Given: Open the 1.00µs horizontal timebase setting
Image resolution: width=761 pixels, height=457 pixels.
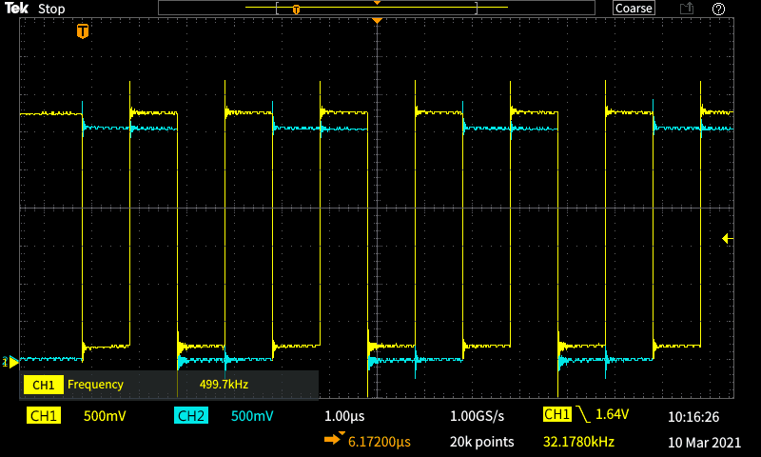Looking at the screenshot, I should point(344,416).
